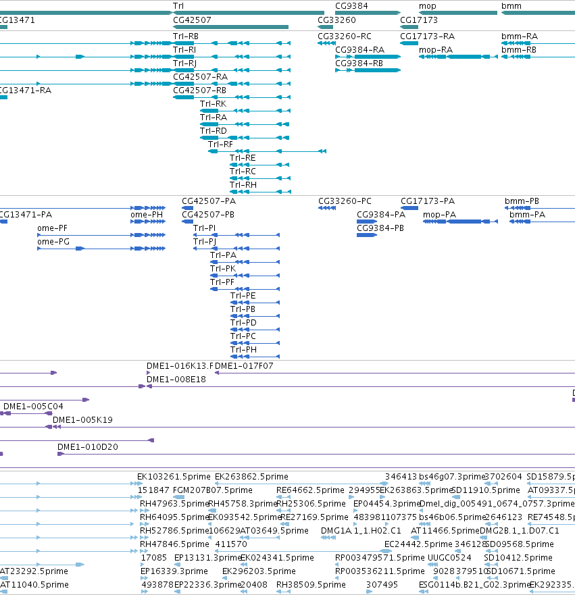Viewport: 575px width, 595px height.
Task: Select BAC clone DME1-005K19
Action: pos(82,419)
